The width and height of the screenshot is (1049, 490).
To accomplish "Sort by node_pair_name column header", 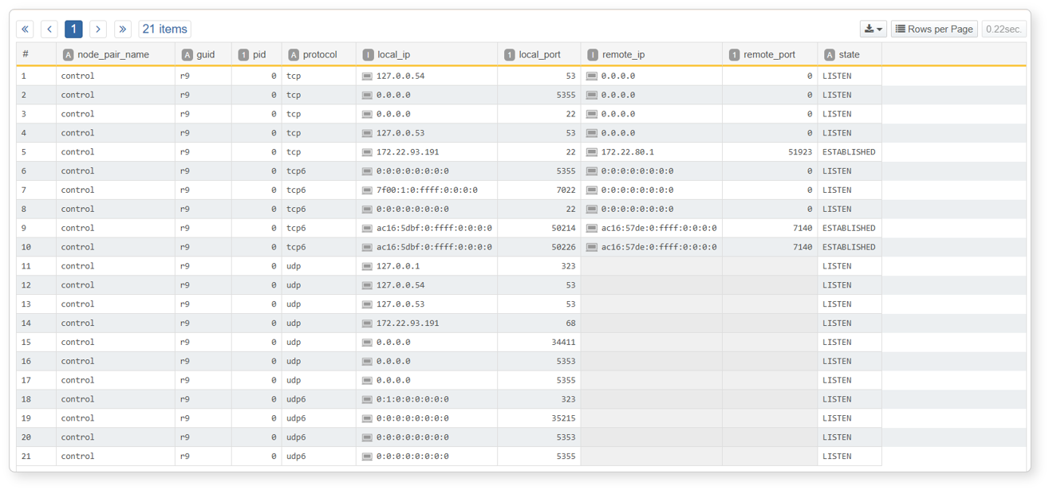I will coord(113,55).
